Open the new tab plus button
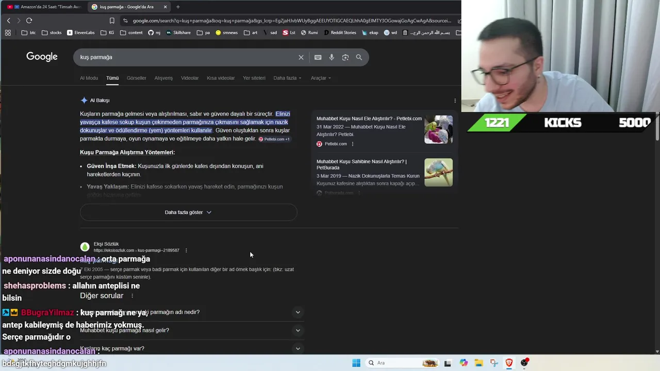 point(178,7)
